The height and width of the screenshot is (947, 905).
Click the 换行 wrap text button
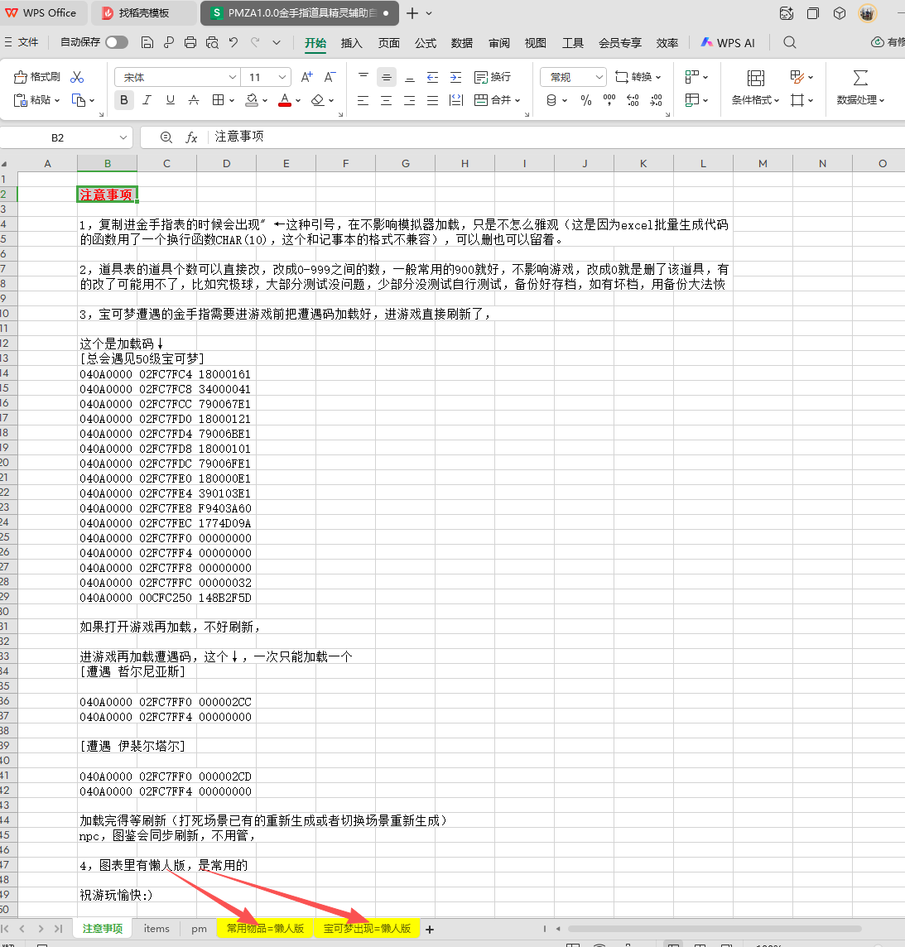(493, 77)
